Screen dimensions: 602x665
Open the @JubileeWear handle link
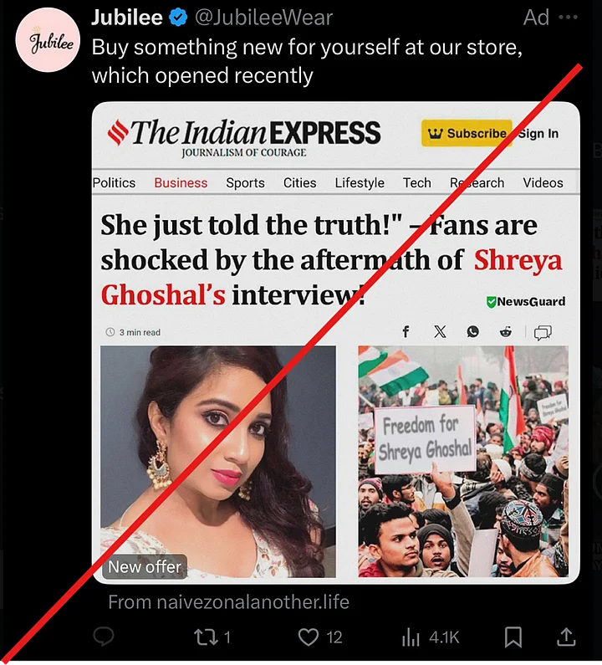tap(263, 18)
